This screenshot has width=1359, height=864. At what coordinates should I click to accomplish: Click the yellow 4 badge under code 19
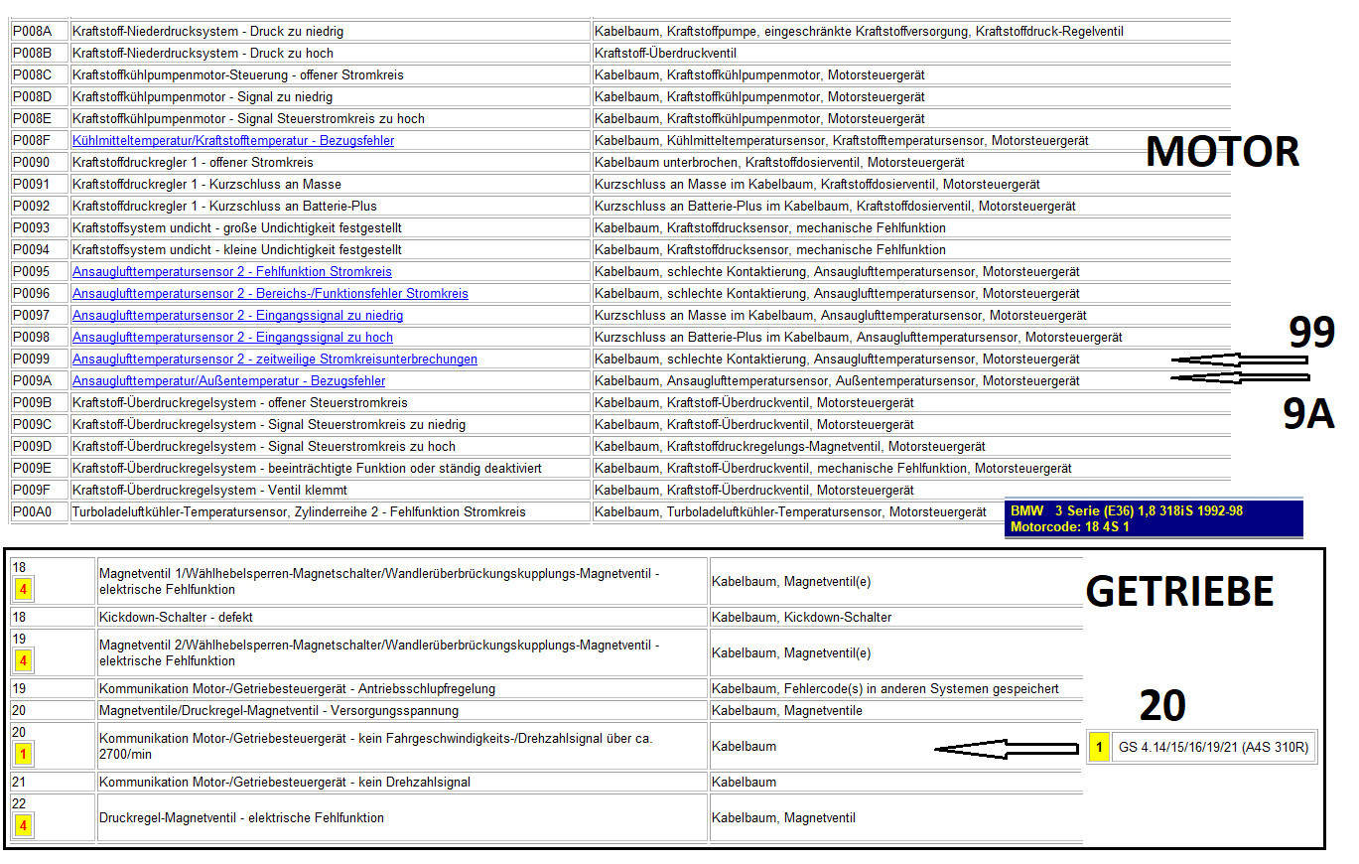[x=23, y=661]
